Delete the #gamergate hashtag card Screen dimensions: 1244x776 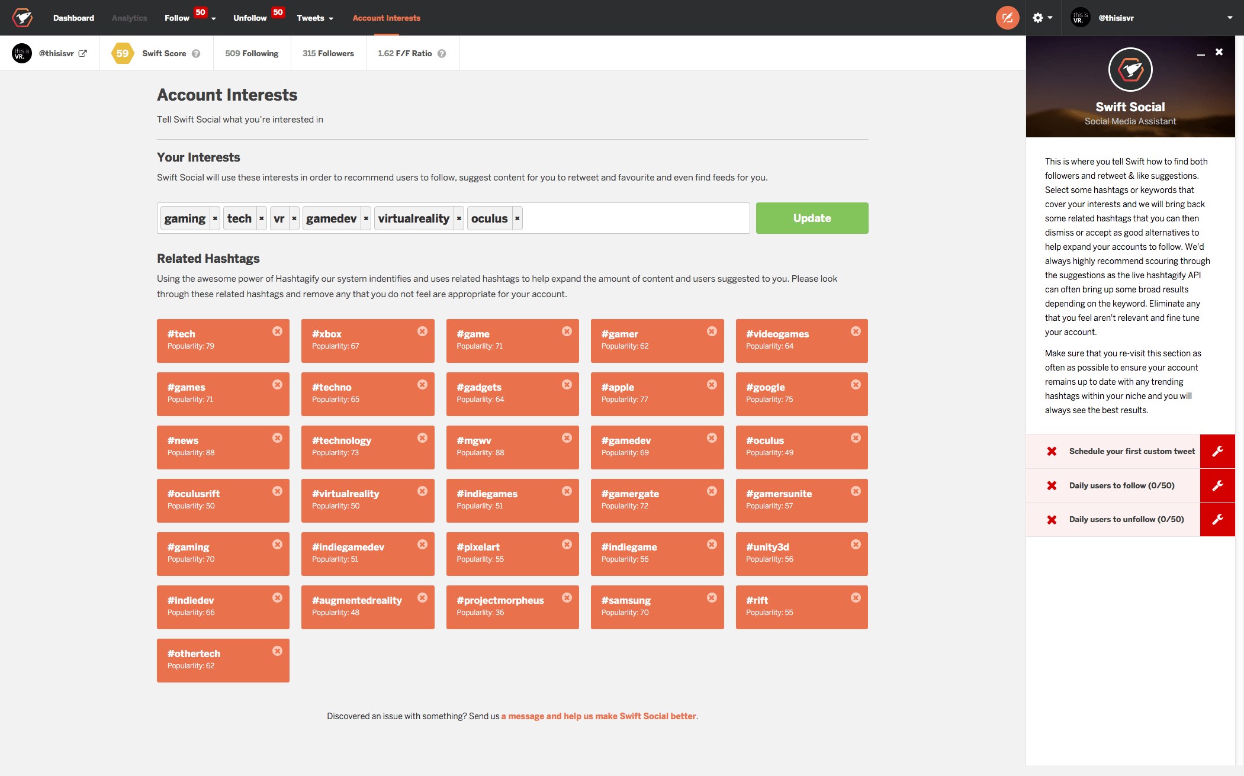pos(712,491)
